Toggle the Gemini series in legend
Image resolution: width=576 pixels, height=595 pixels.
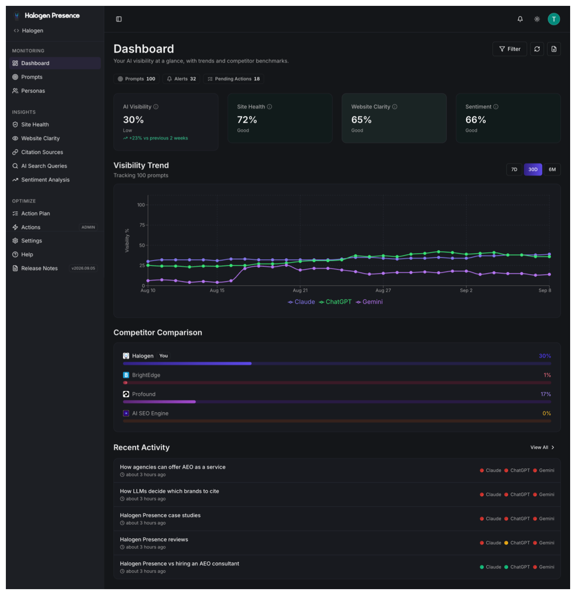tap(369, 302)
